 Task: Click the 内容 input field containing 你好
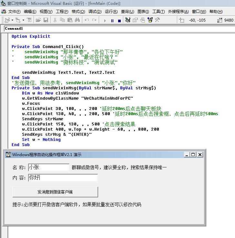pyautogui.click(x=63, y=178)
